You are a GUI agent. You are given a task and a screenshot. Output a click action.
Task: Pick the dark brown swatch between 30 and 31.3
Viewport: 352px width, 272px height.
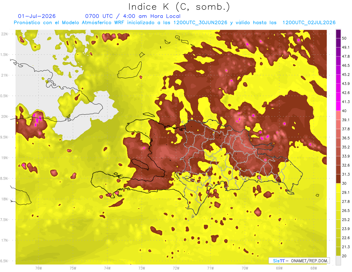click(x=338, y=179)
